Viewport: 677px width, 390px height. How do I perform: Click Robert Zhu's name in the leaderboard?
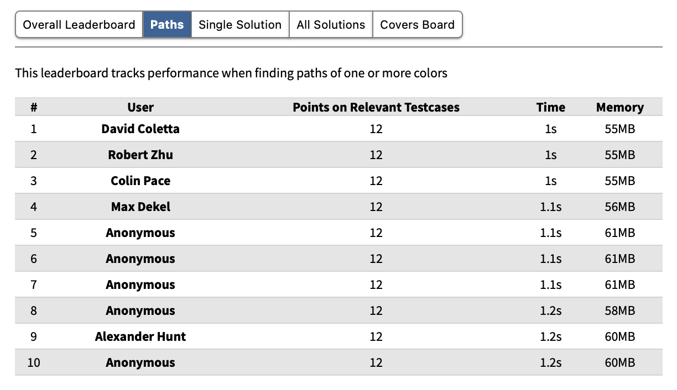140,155
